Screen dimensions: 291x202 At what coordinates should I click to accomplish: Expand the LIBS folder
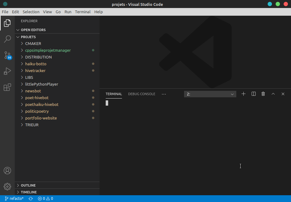point(57,77)
